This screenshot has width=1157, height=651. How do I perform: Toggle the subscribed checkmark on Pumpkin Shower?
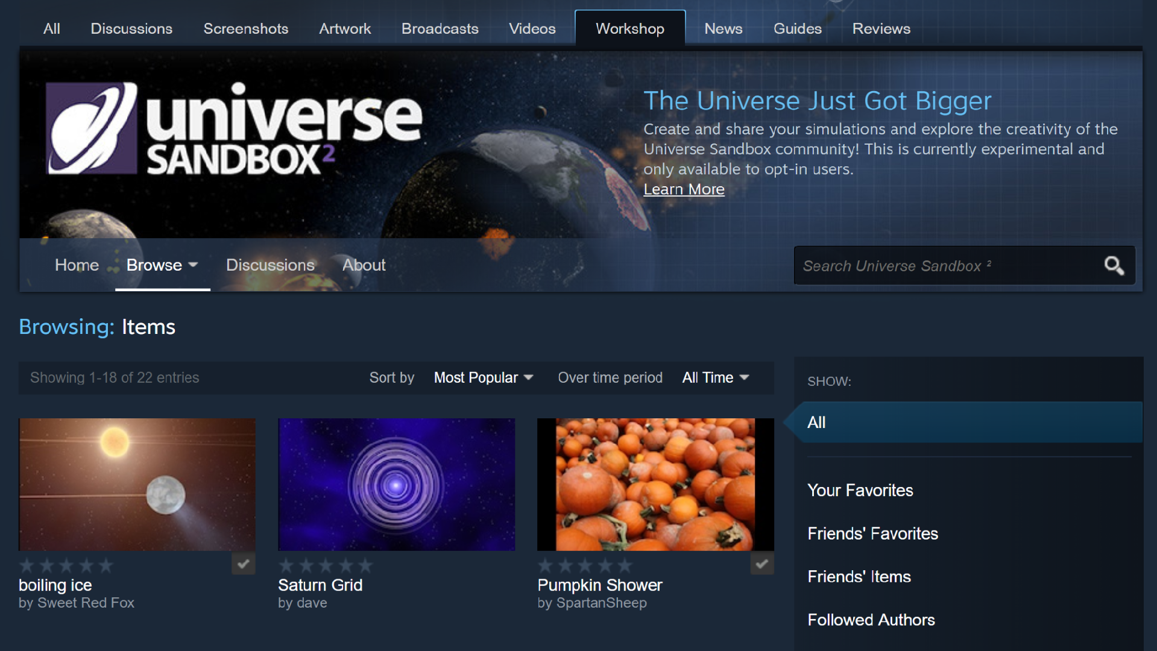point(761,564)
